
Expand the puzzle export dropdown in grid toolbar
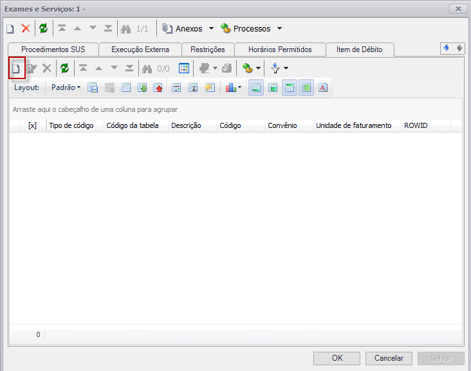point(215,68)
